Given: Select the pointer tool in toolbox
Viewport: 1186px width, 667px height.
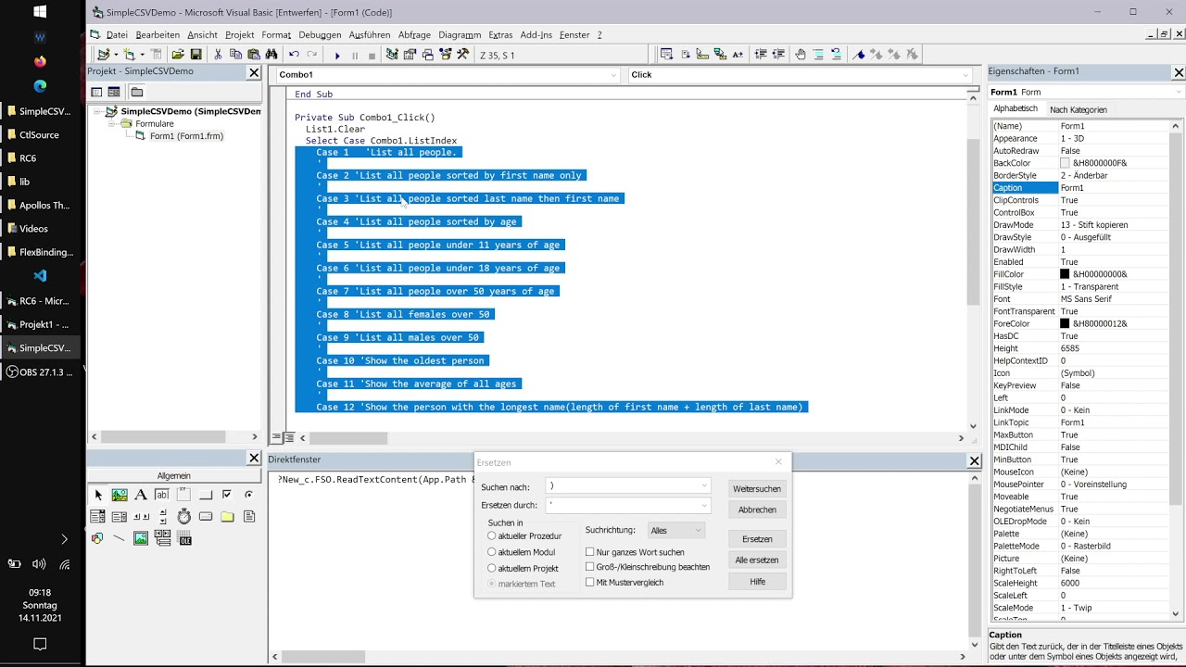Looking at the screenshot, I should (98, 495).
